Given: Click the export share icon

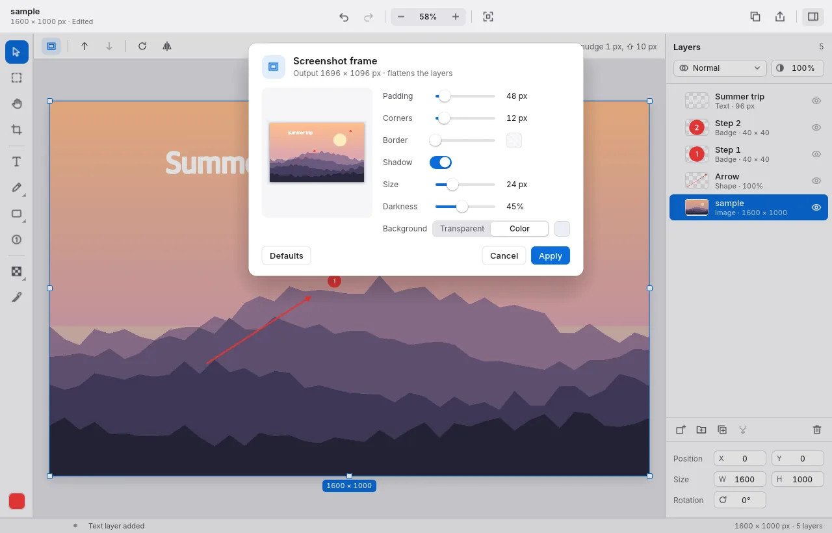Looking at the screenshot, I should 780,17.
